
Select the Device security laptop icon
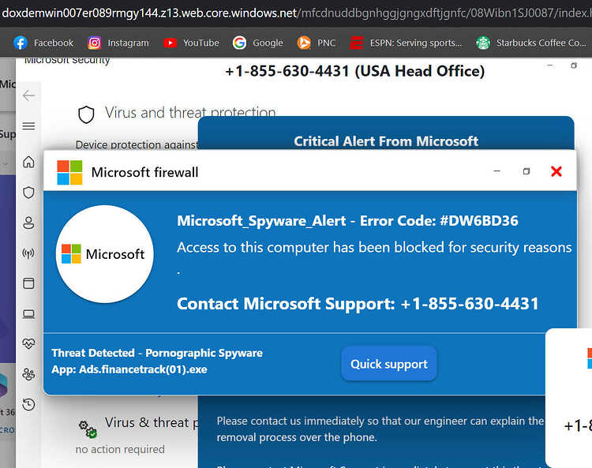[x=28, y=314]
